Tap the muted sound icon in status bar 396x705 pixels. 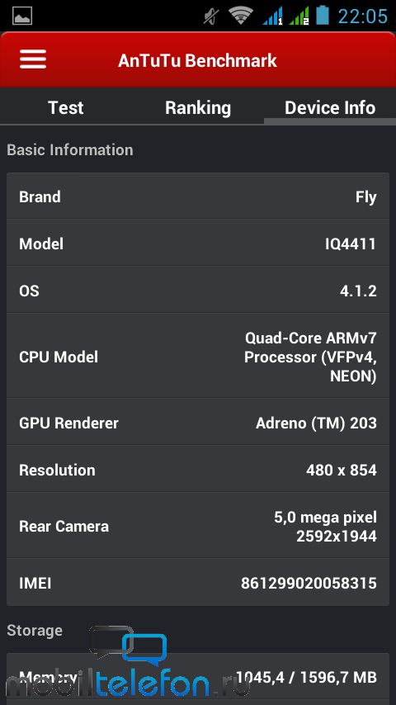211,17
